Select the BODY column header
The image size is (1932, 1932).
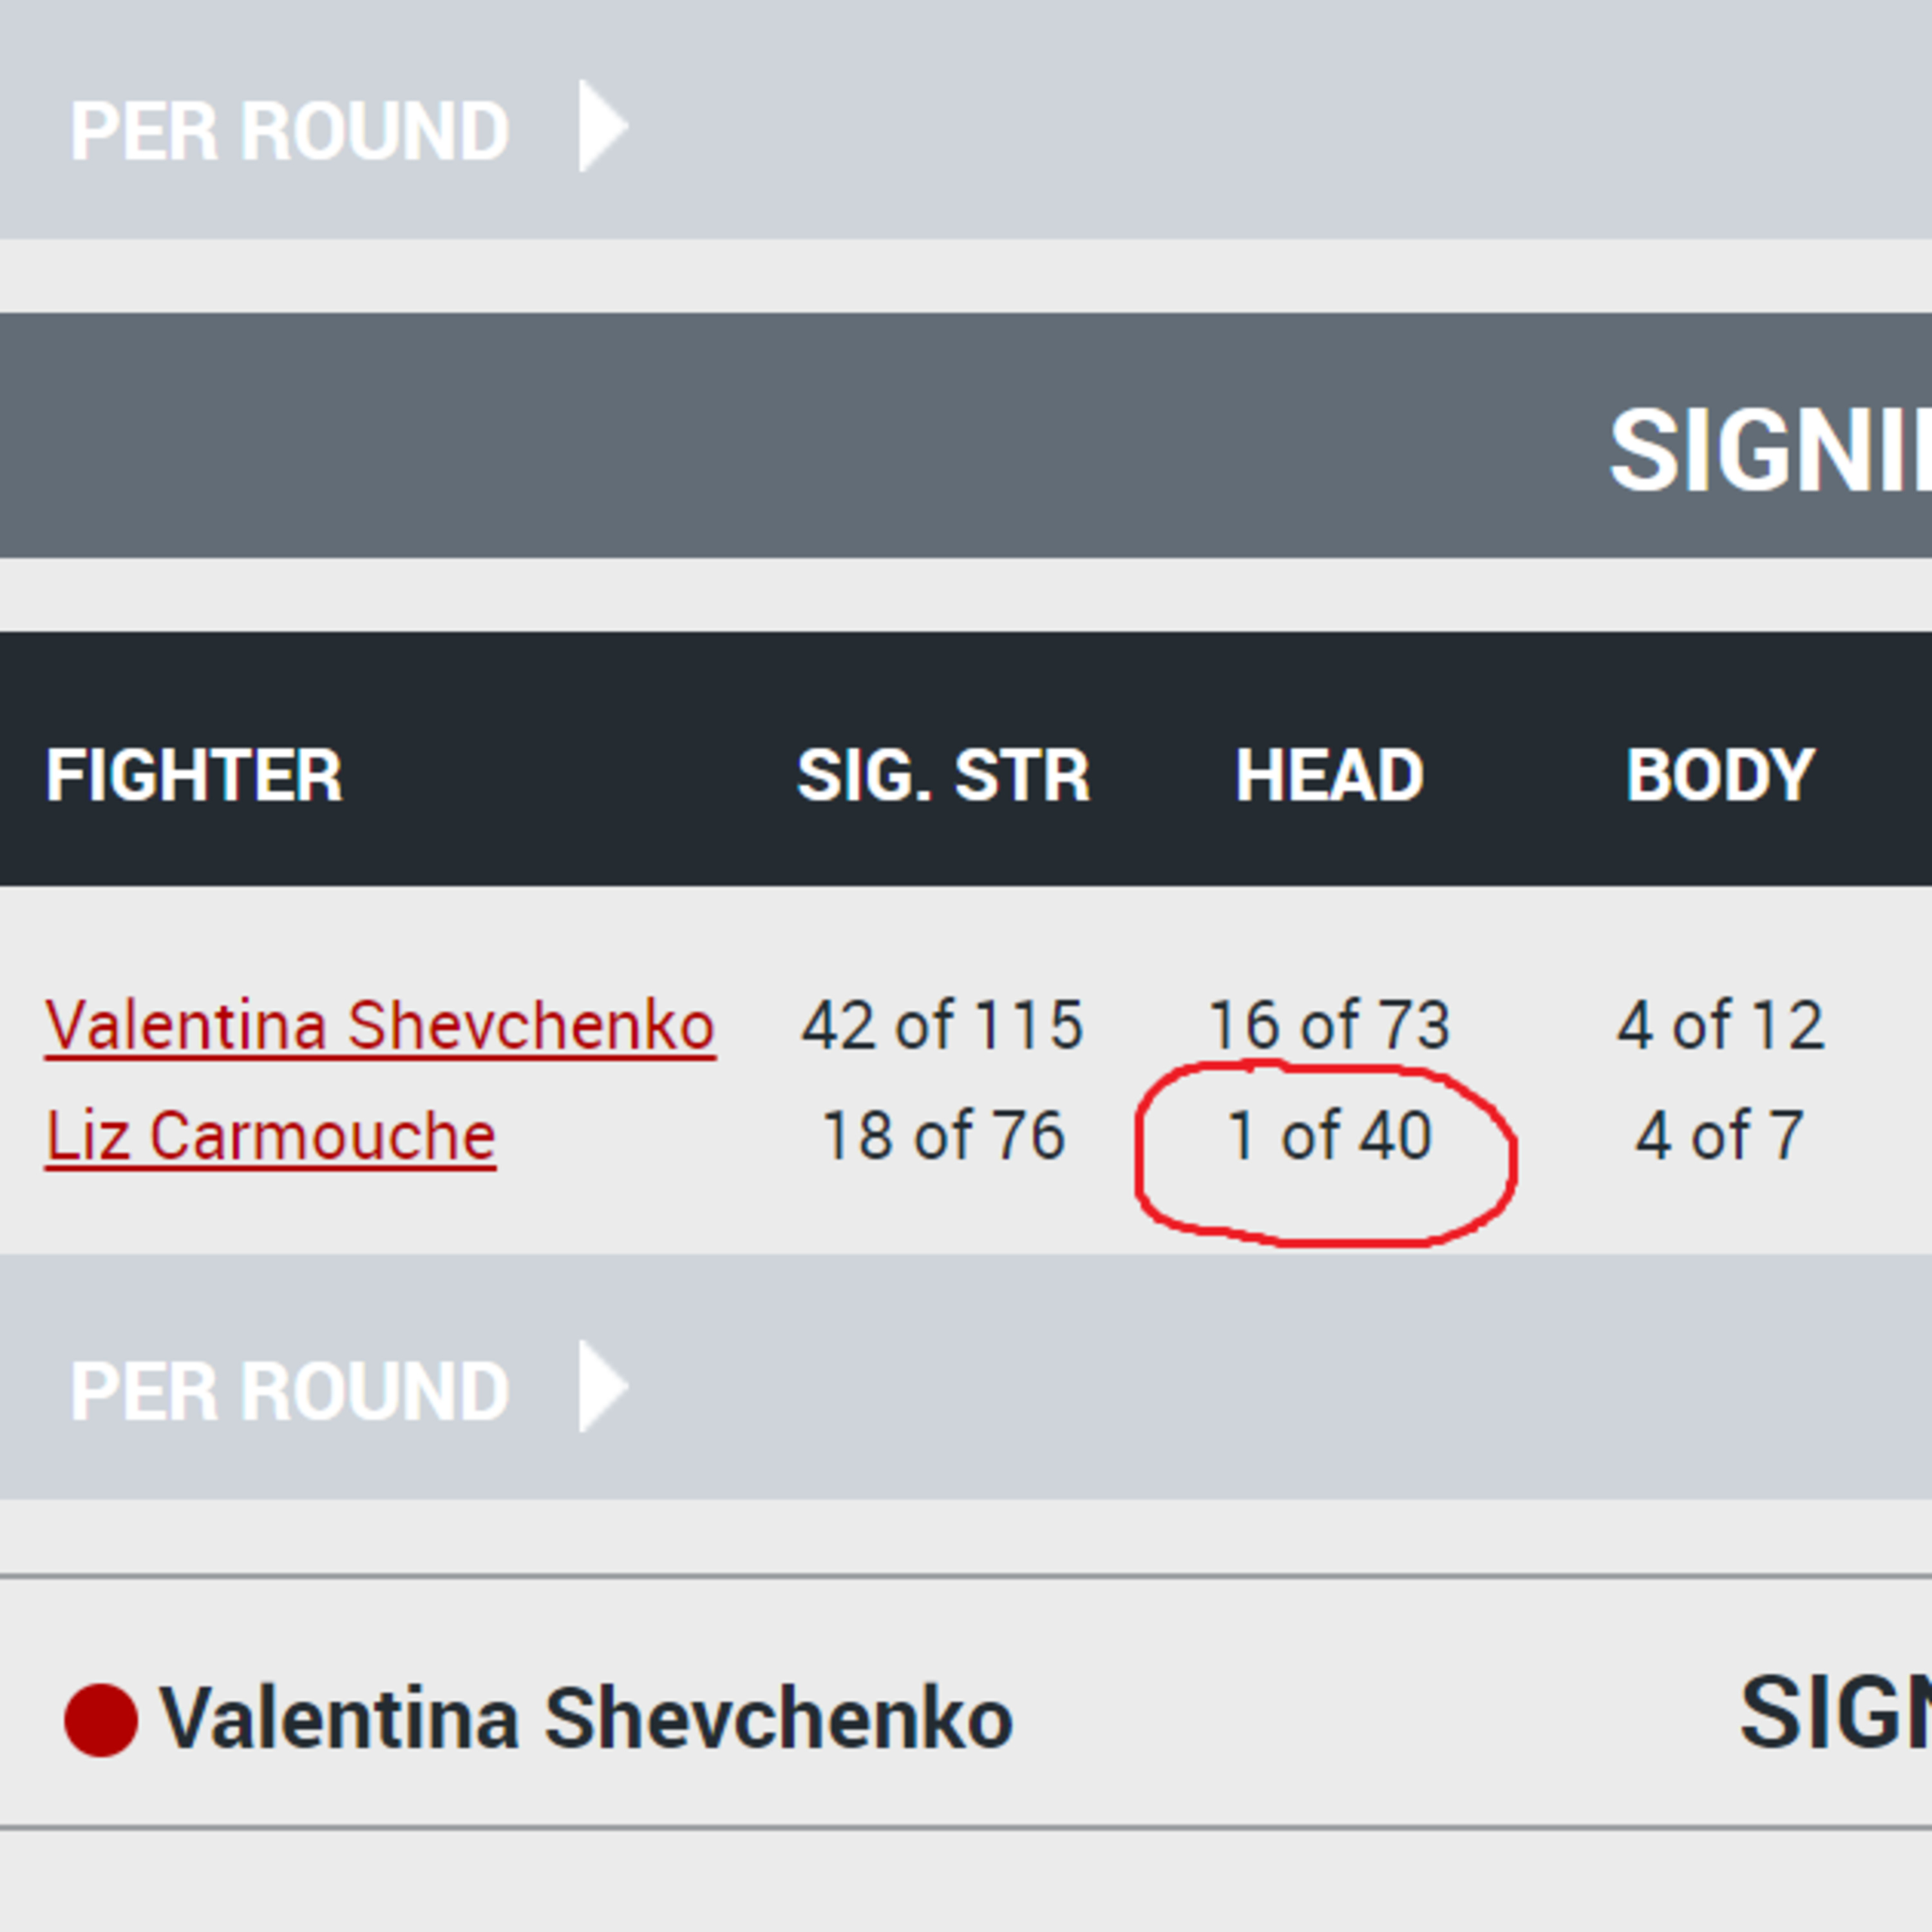[1719, 775]
